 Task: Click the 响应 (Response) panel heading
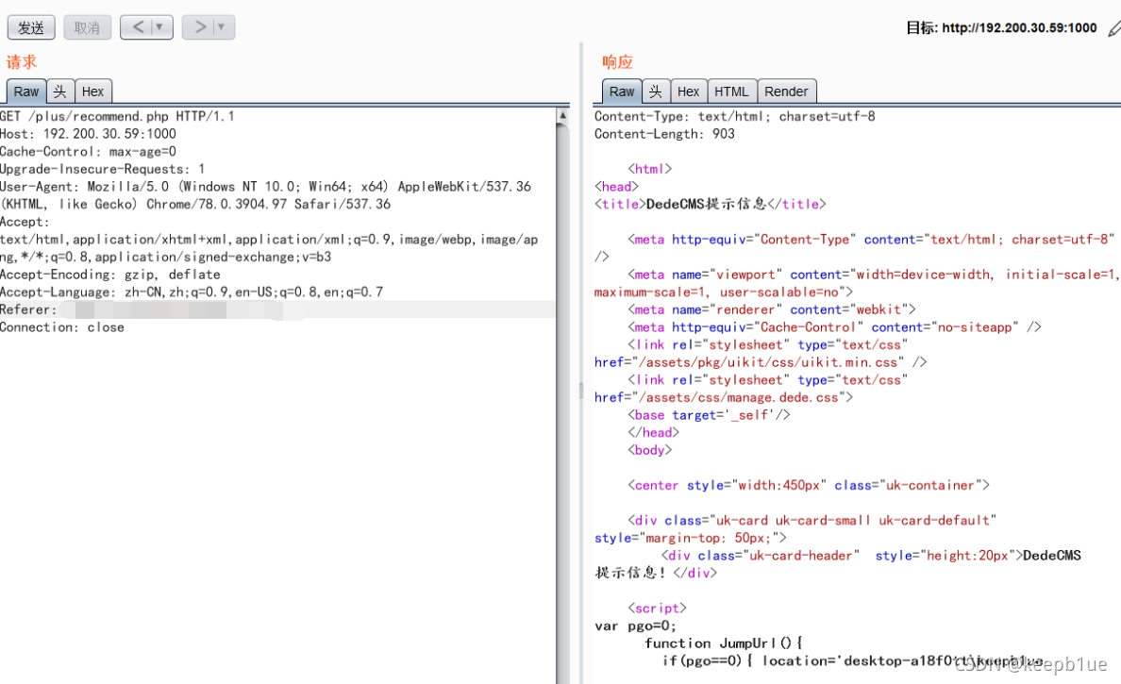point(617,62)
